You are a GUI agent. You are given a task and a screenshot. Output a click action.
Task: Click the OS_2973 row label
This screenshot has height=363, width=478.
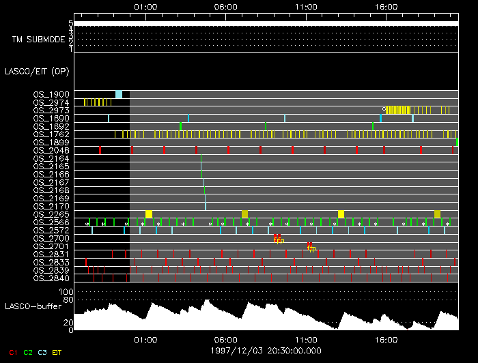51,110
